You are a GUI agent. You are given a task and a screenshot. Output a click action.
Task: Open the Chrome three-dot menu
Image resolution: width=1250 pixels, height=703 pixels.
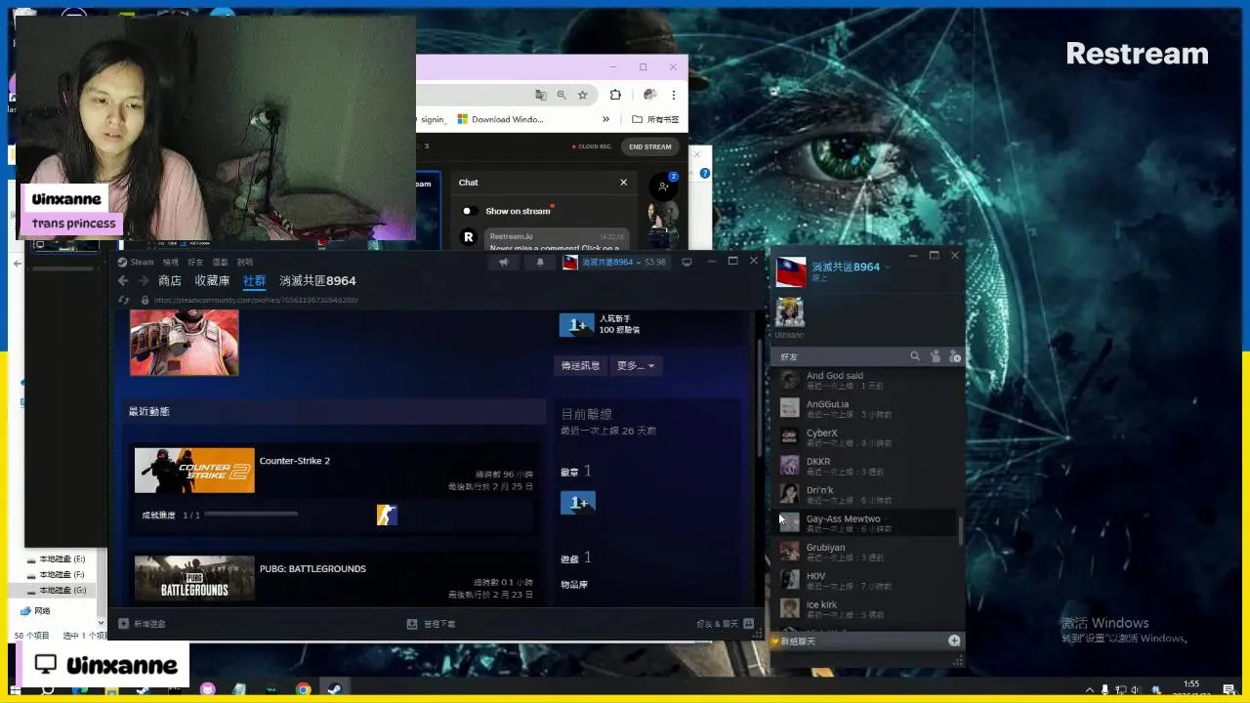click(x=674, y=95)
